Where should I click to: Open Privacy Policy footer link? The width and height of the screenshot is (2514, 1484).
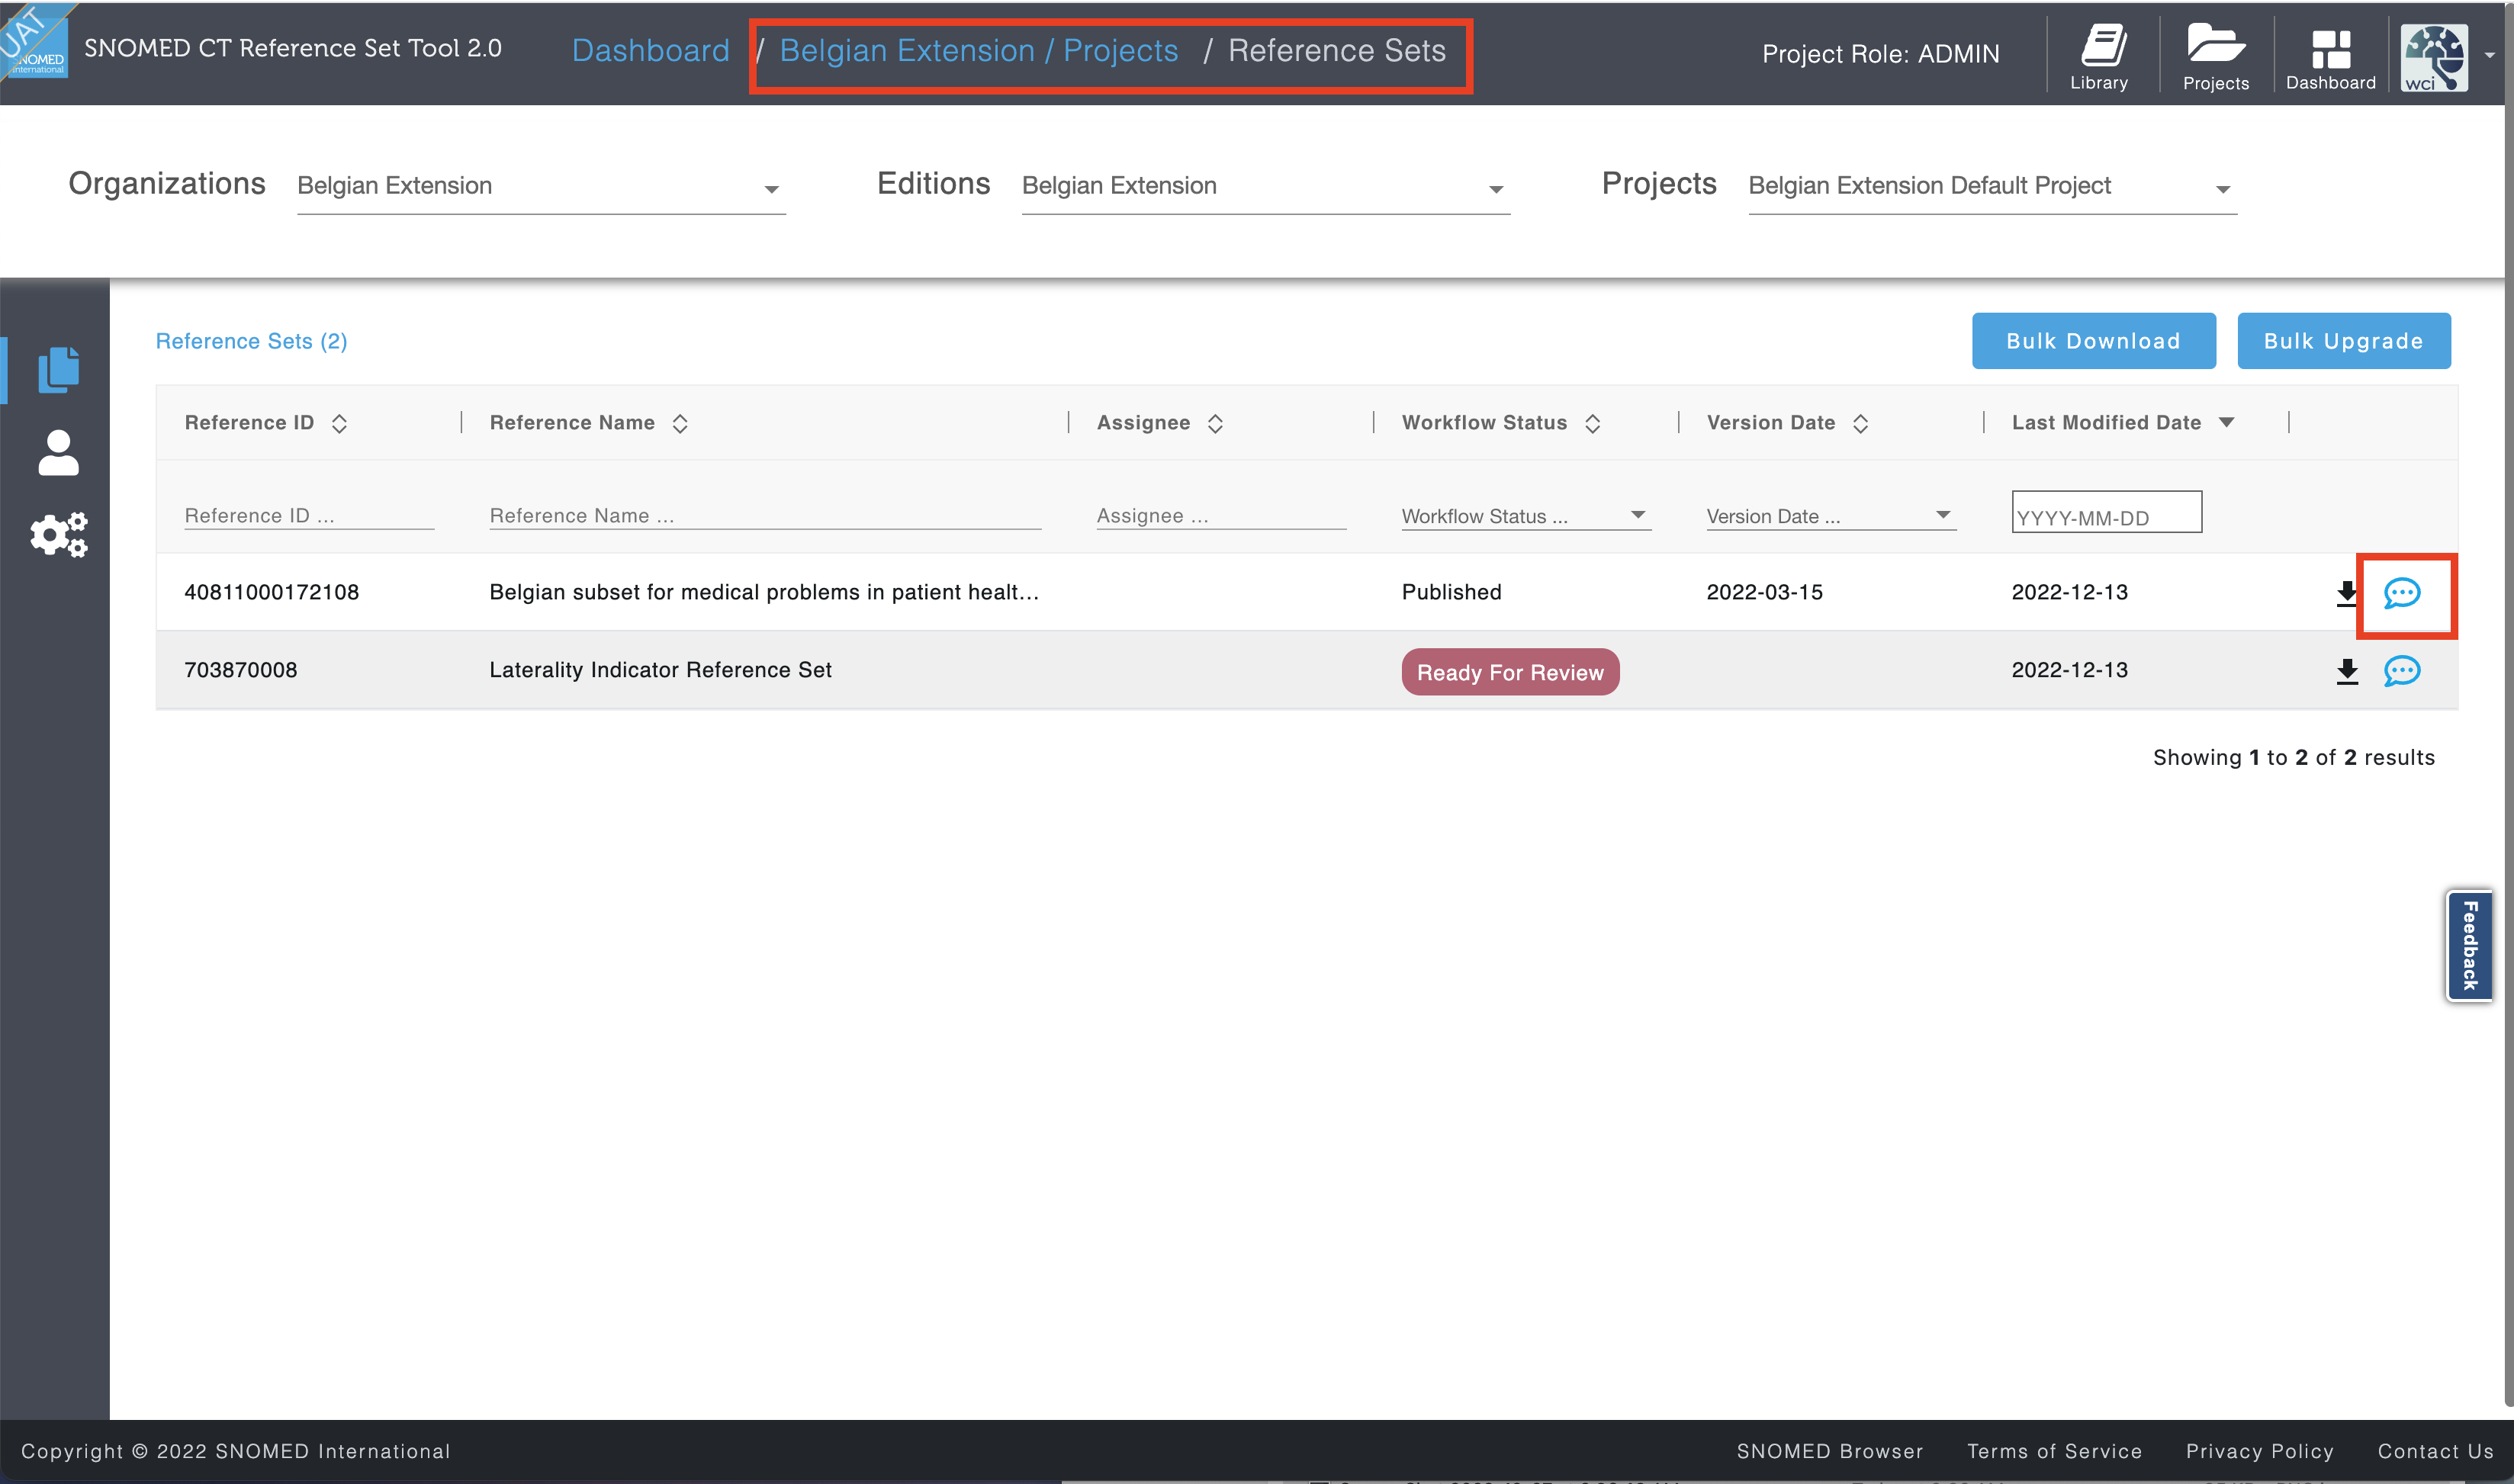pyautogui.click(x=2259, y=1451)
